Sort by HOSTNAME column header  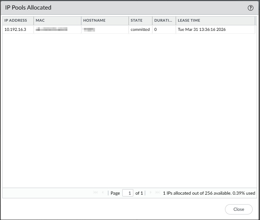[x=105, y=21]
